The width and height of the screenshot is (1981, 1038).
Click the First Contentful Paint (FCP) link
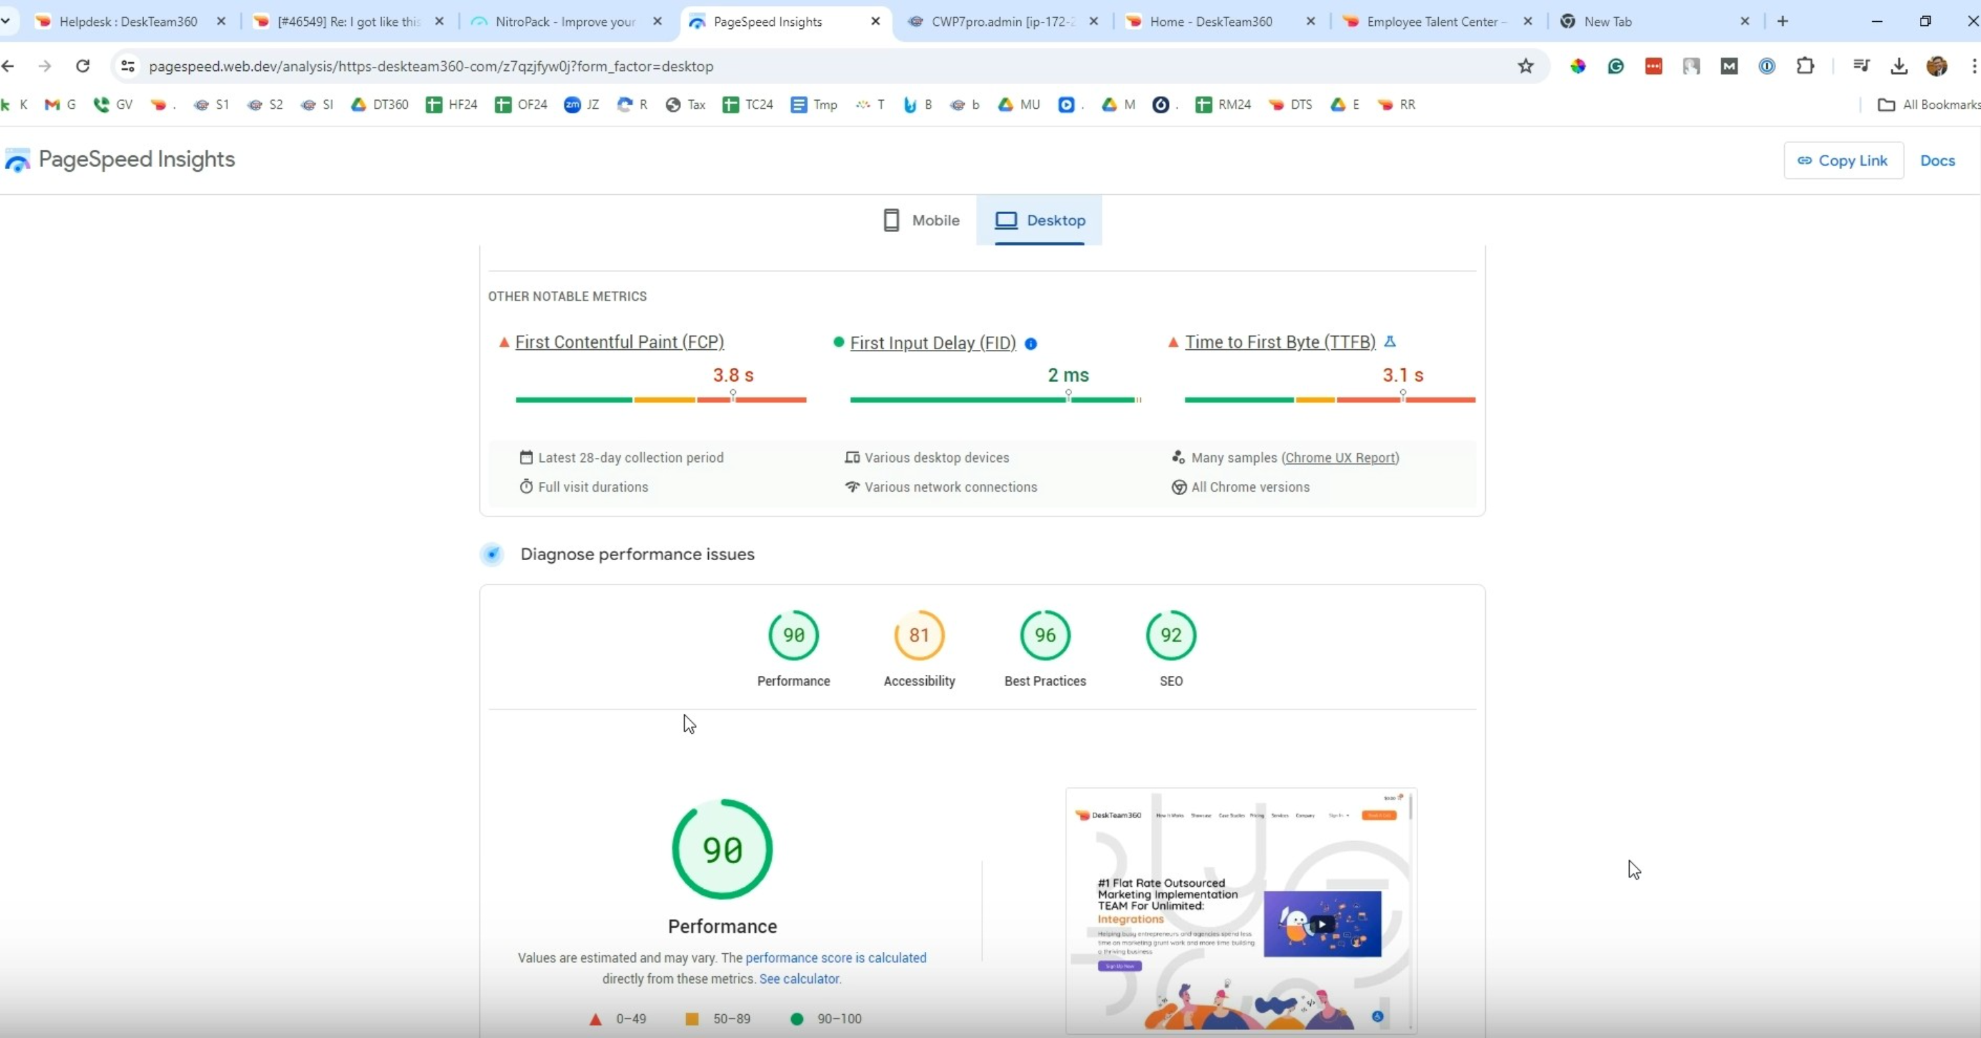point(619,342)
